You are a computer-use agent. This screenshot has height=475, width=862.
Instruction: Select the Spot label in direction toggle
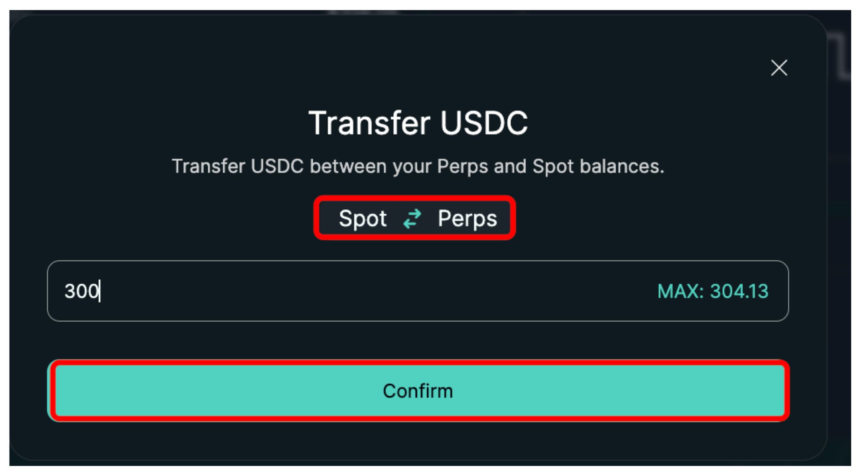point(362,218)
